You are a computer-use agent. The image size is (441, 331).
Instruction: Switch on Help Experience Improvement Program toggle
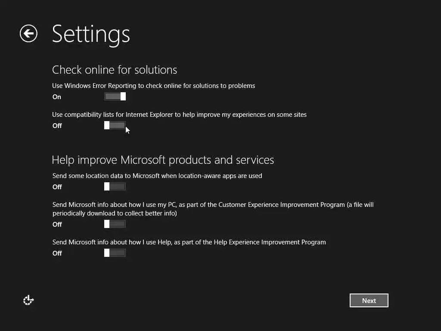115,253
